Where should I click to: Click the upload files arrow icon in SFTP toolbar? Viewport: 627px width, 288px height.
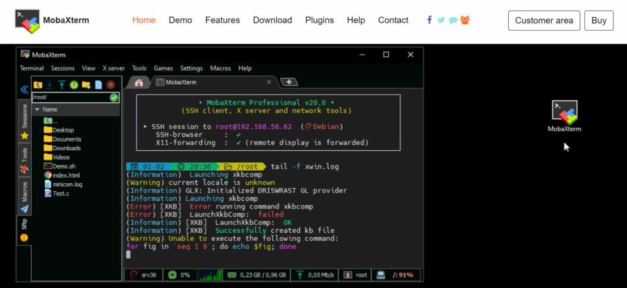point(62,85)
